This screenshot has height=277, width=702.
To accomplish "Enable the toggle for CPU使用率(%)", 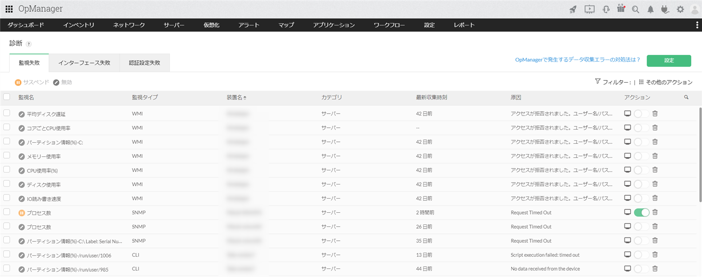I will pyautogui.click(x=641, y=170).
